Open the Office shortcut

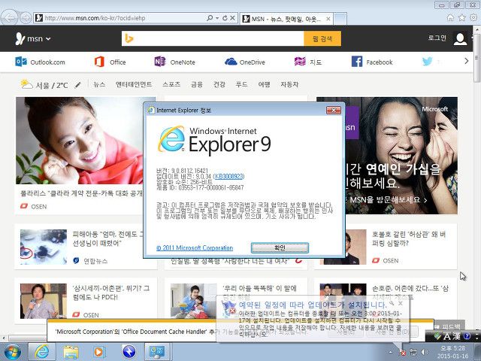(110, 62)
